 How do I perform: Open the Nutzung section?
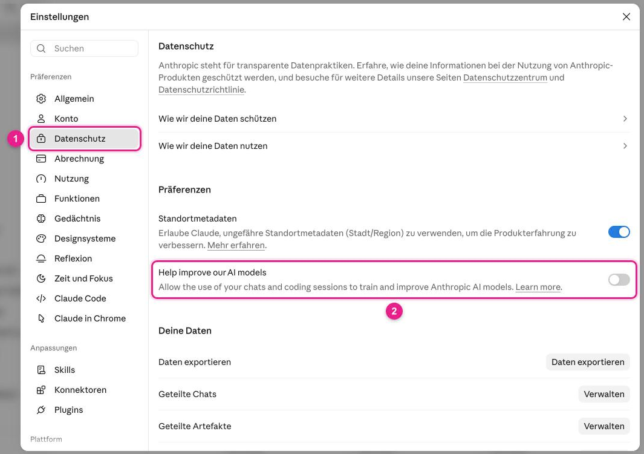point(85,179)
